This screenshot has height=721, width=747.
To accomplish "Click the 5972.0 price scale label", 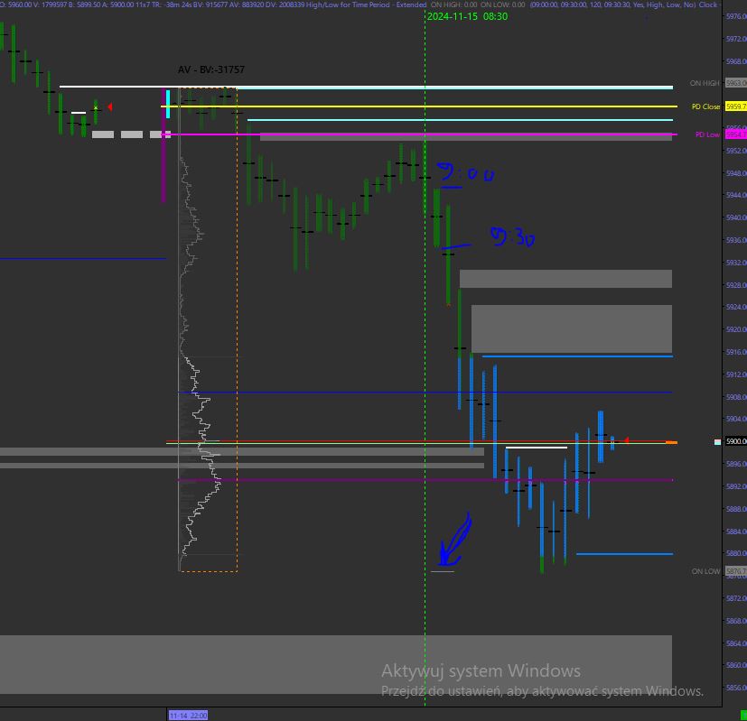I will pyautogui.click(x=736, y=39).
